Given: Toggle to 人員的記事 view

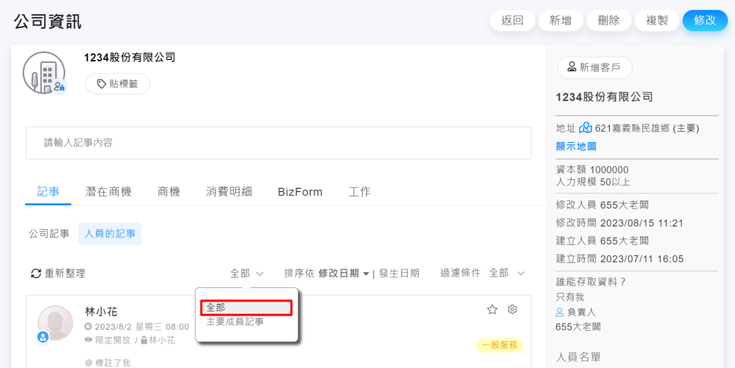Looking at the screenshot, I should pos(110,234).
